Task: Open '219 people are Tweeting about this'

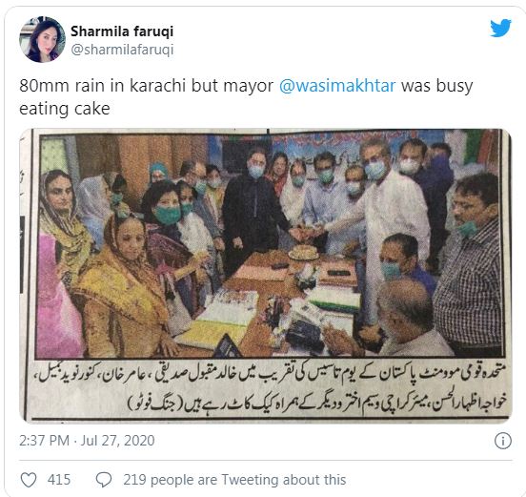Action: 234,480
